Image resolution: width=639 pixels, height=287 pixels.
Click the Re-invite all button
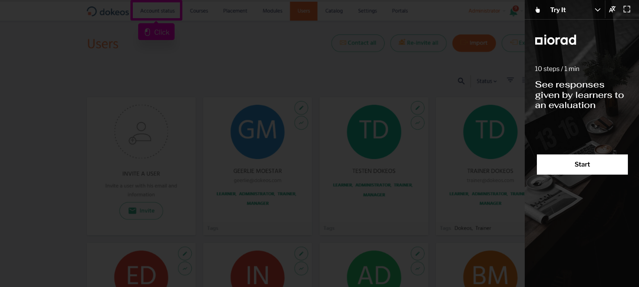(418, 43)
